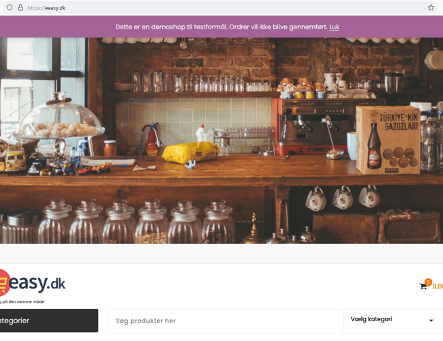Open the Kategorier menu button
443x341 pixels.
[49, 321]
